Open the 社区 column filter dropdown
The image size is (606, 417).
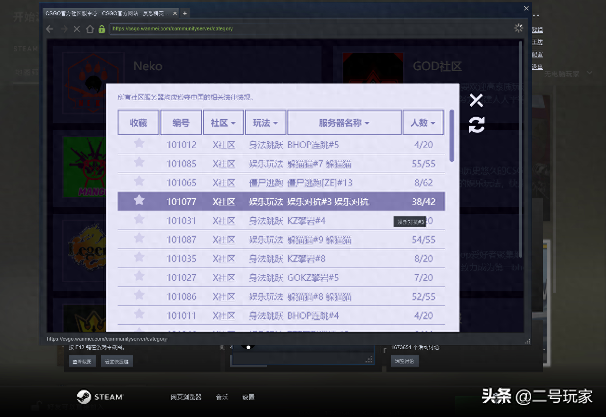pos(223,123)
